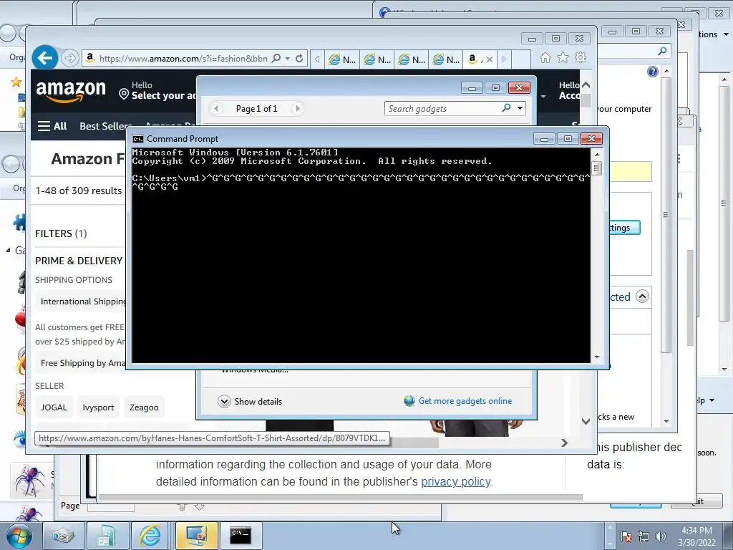
Task: Click the Action Center flag tray icon
Action: click(x=626, y=537)
